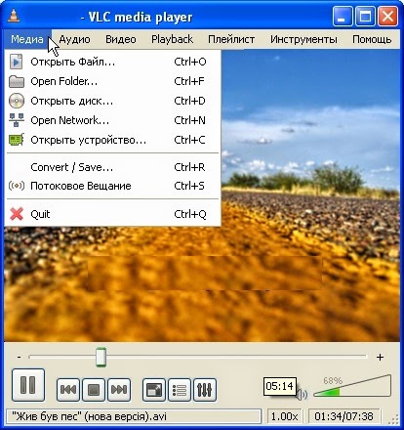Open extended settings equalizer icon

click(205, 389)
